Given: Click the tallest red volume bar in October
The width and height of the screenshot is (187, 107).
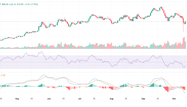Looking at the screenshot, I should click(184, 43).
